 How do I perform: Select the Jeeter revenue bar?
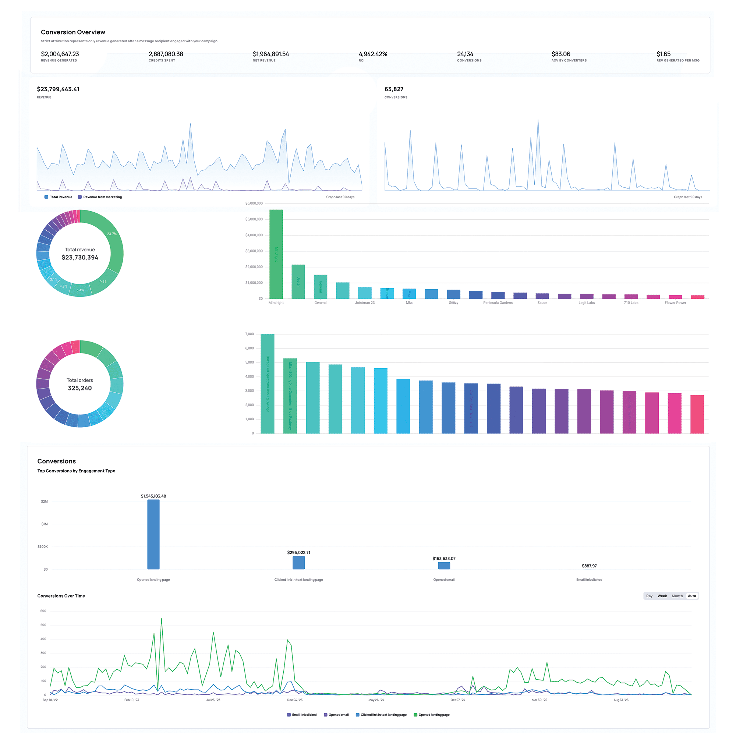(298, 282)
